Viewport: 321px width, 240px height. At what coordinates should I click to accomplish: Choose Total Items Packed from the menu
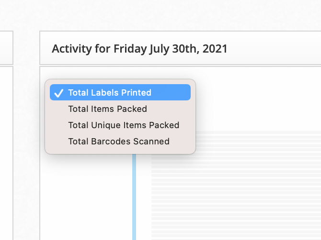click(x=107, y=109)
